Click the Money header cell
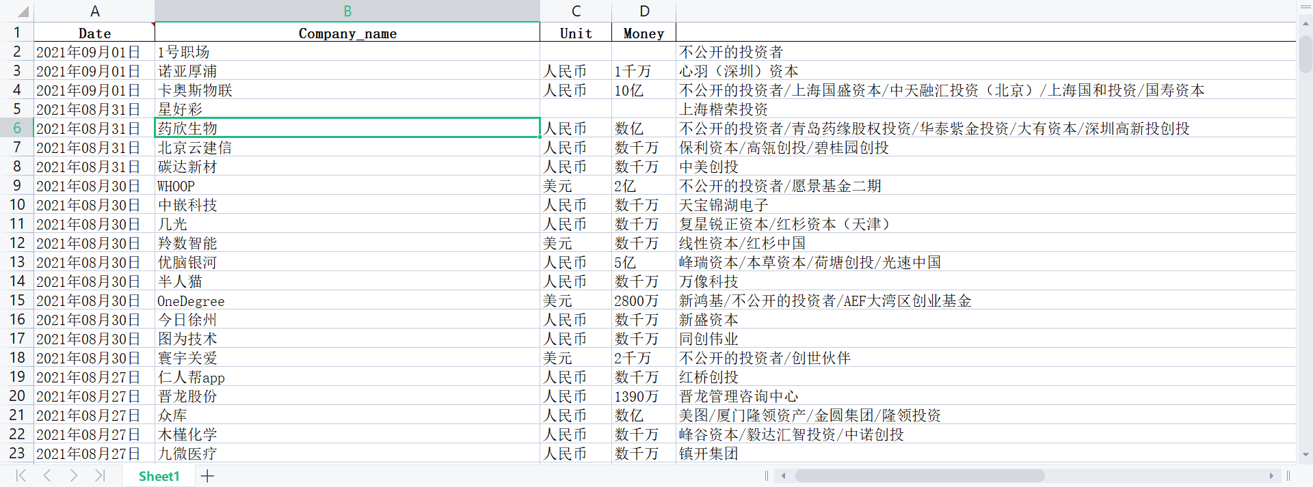Screen dimensions: 1313x487 tap(644, 33)
